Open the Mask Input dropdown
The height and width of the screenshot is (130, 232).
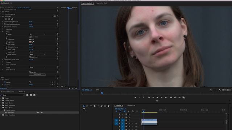click(x=34, y=52)
